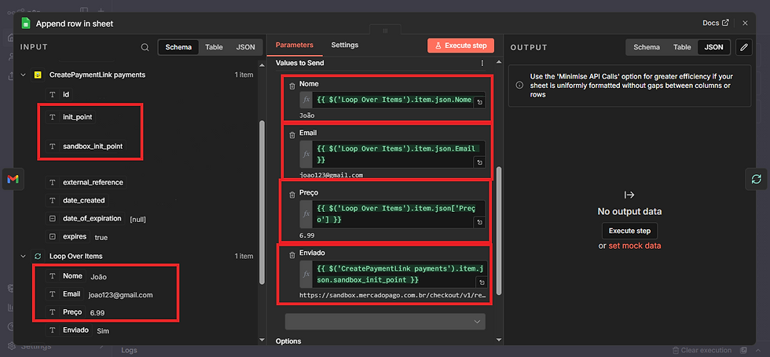Select the Preço field under Loop Over Items

tap(65, 312)
